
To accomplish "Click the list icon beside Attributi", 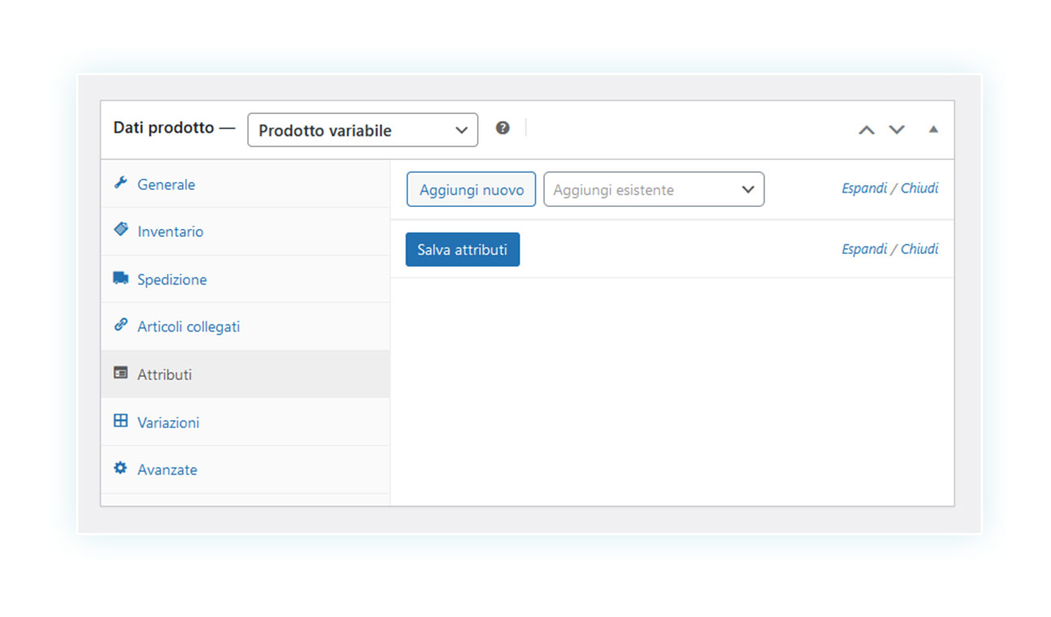I will (x=120, y=374).
